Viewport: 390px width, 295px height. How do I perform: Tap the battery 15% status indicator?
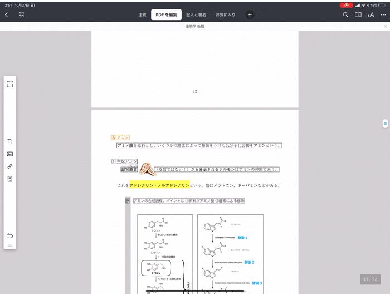coord(378,5)
